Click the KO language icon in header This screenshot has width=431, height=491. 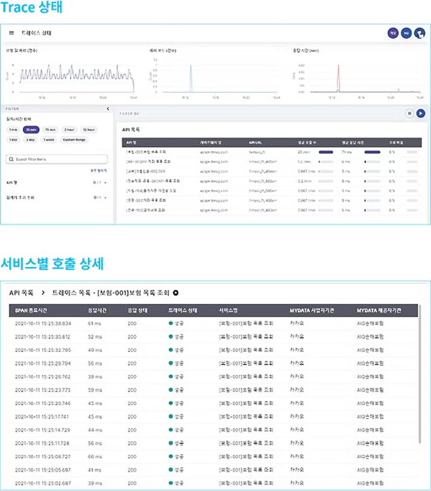406,33
